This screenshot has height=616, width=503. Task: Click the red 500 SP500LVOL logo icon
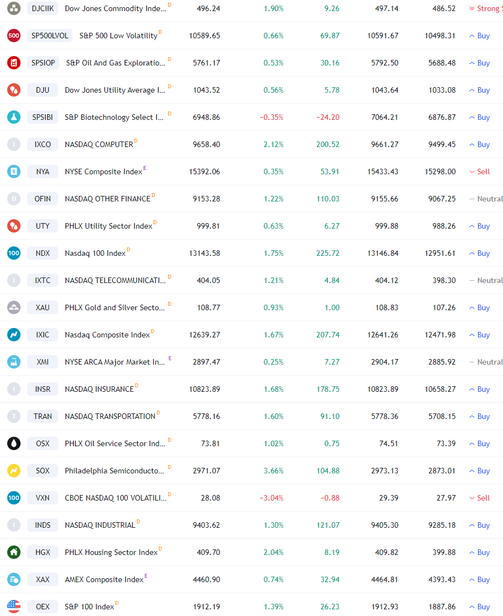14,36
